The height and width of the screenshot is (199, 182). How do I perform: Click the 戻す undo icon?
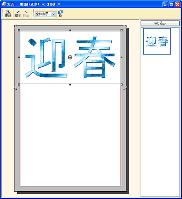click(x=18, y=14)
